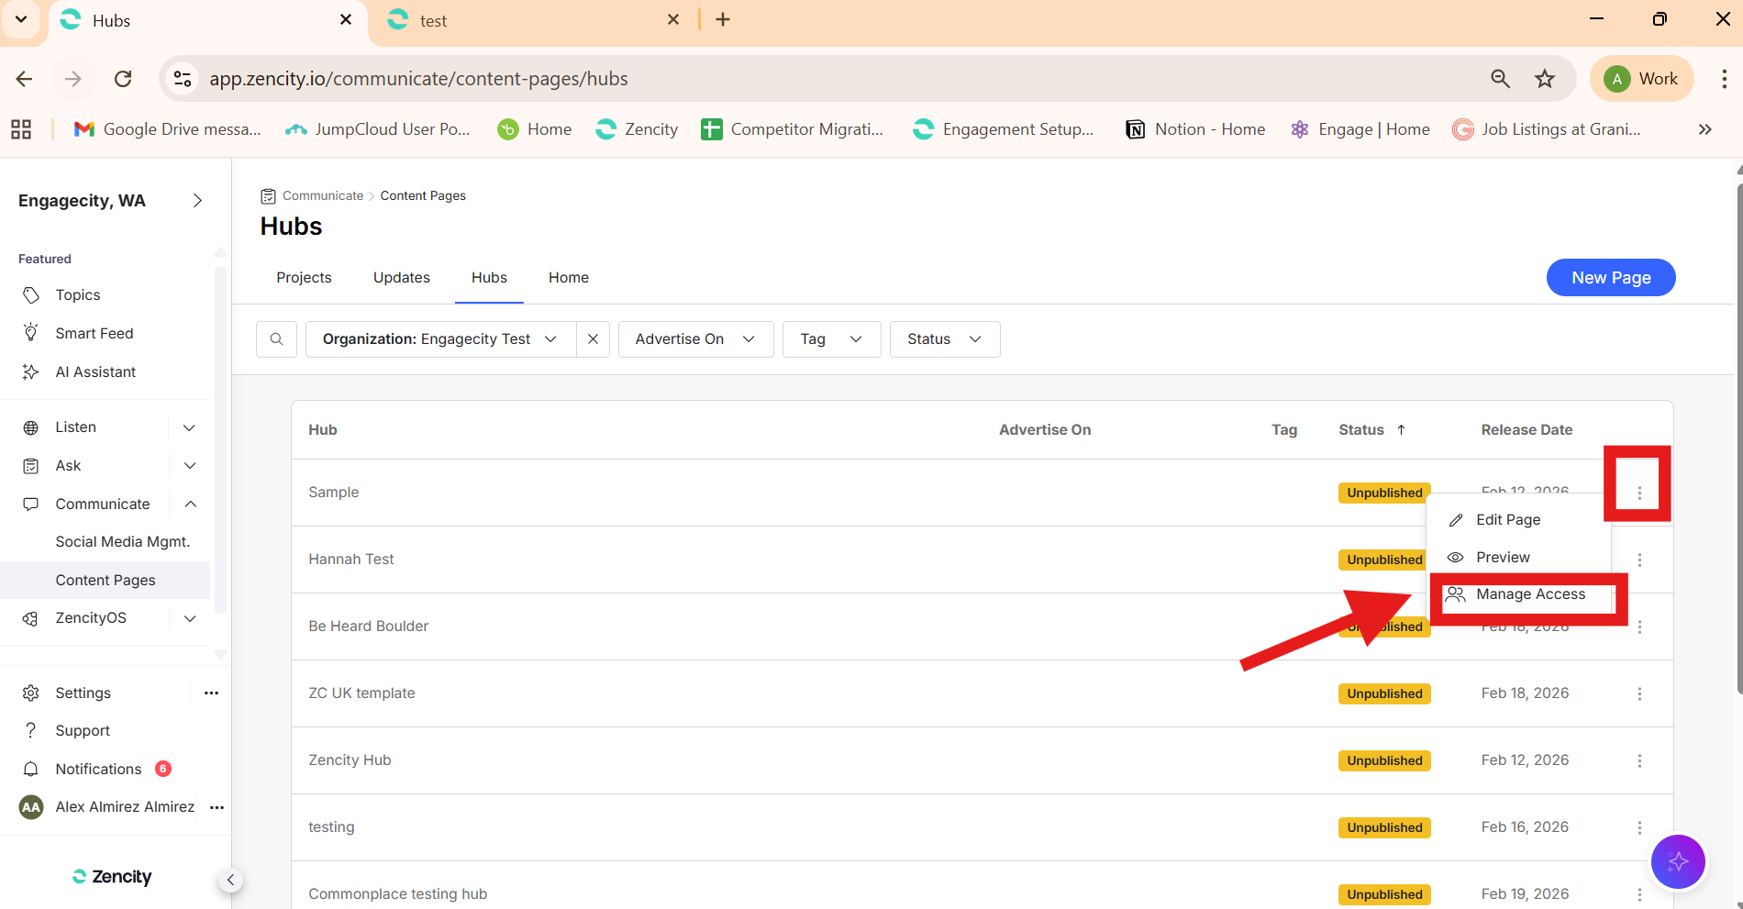Open the Advertise On filter dropdown

tap(695, 339)
